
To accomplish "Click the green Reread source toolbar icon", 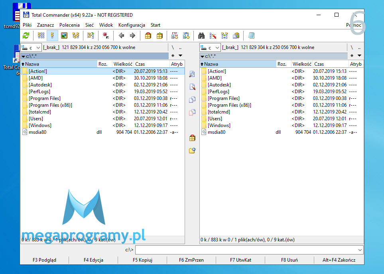I will 26,36.
